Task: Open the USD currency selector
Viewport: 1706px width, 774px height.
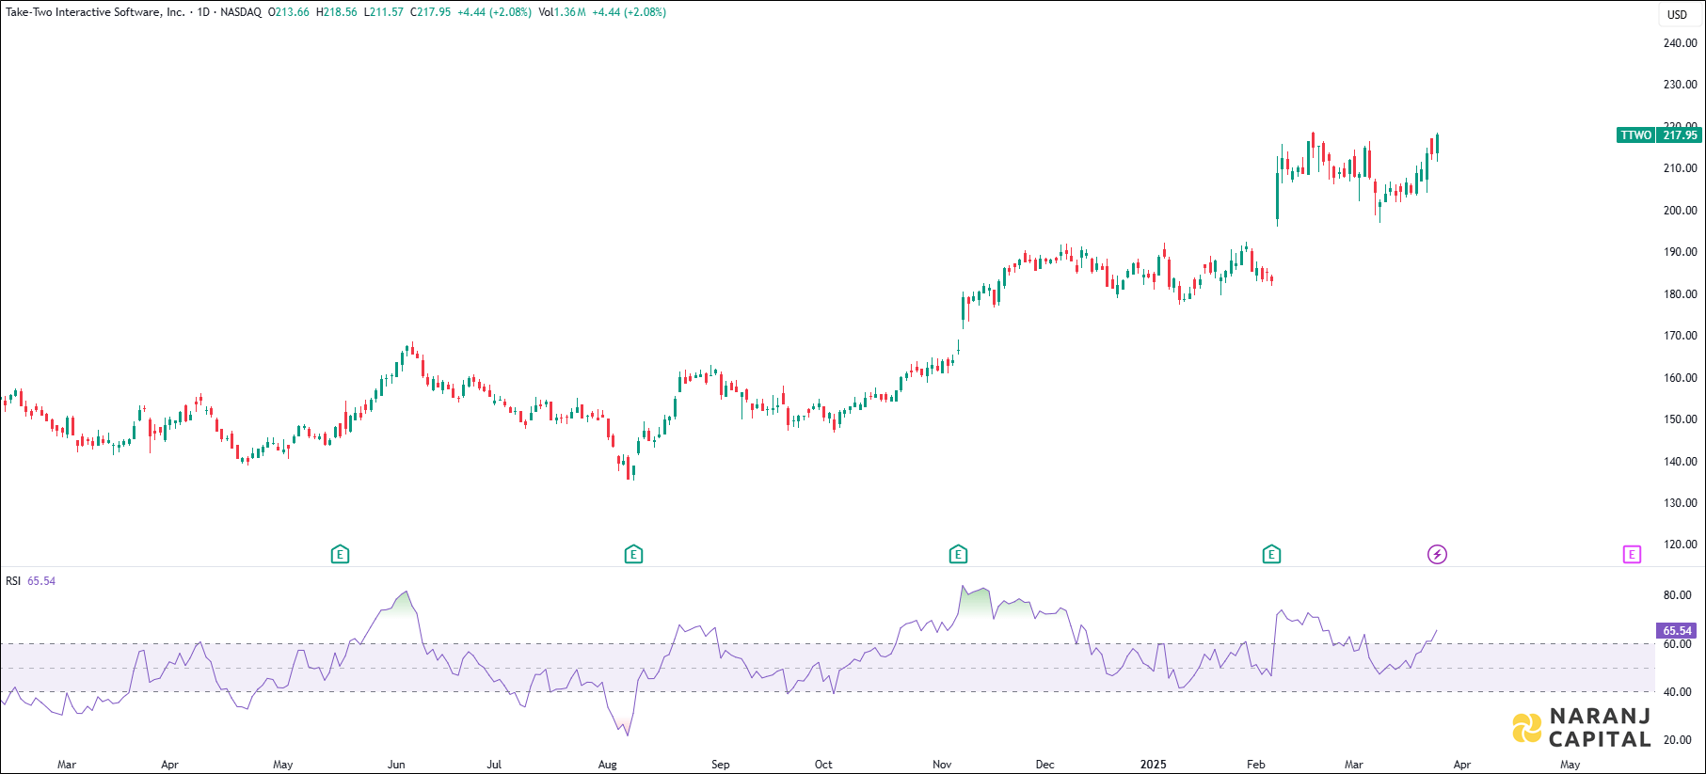Action: pyautogui.click(x=1678, y=14)
